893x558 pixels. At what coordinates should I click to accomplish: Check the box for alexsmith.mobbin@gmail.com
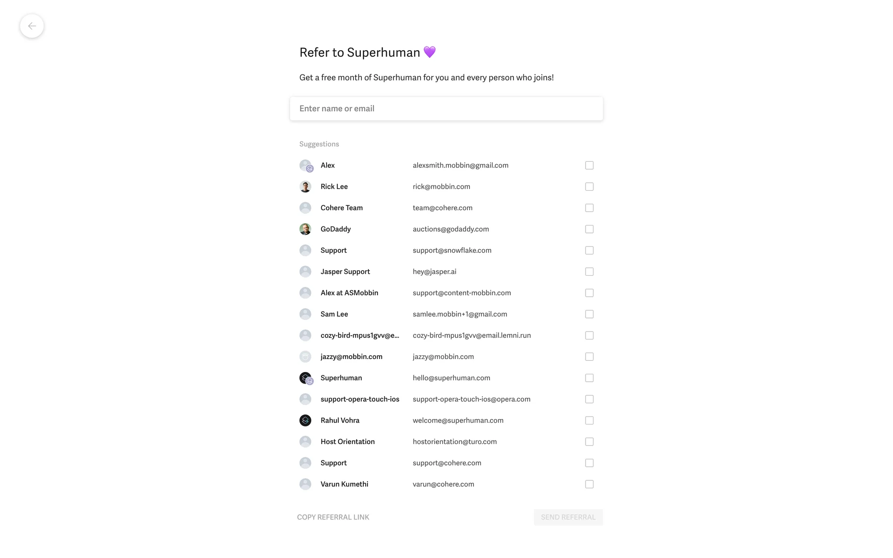click(589, 166)
